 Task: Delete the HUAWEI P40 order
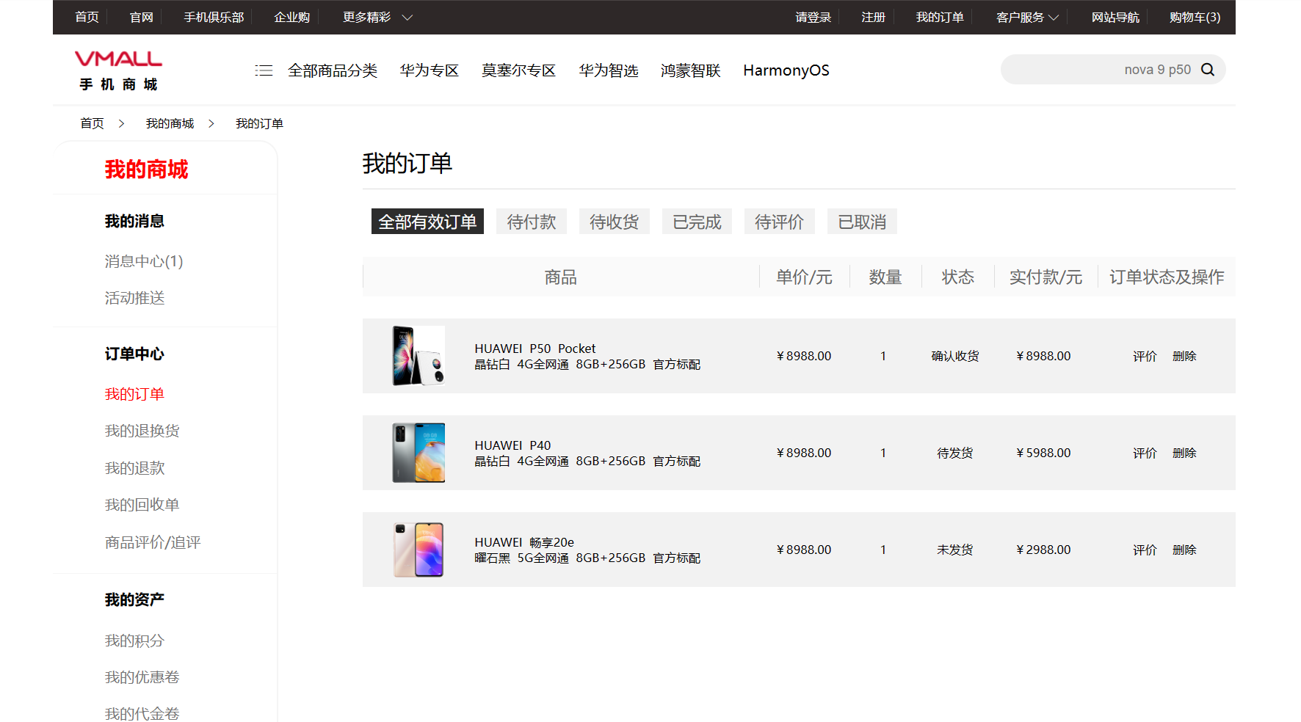1184,453
